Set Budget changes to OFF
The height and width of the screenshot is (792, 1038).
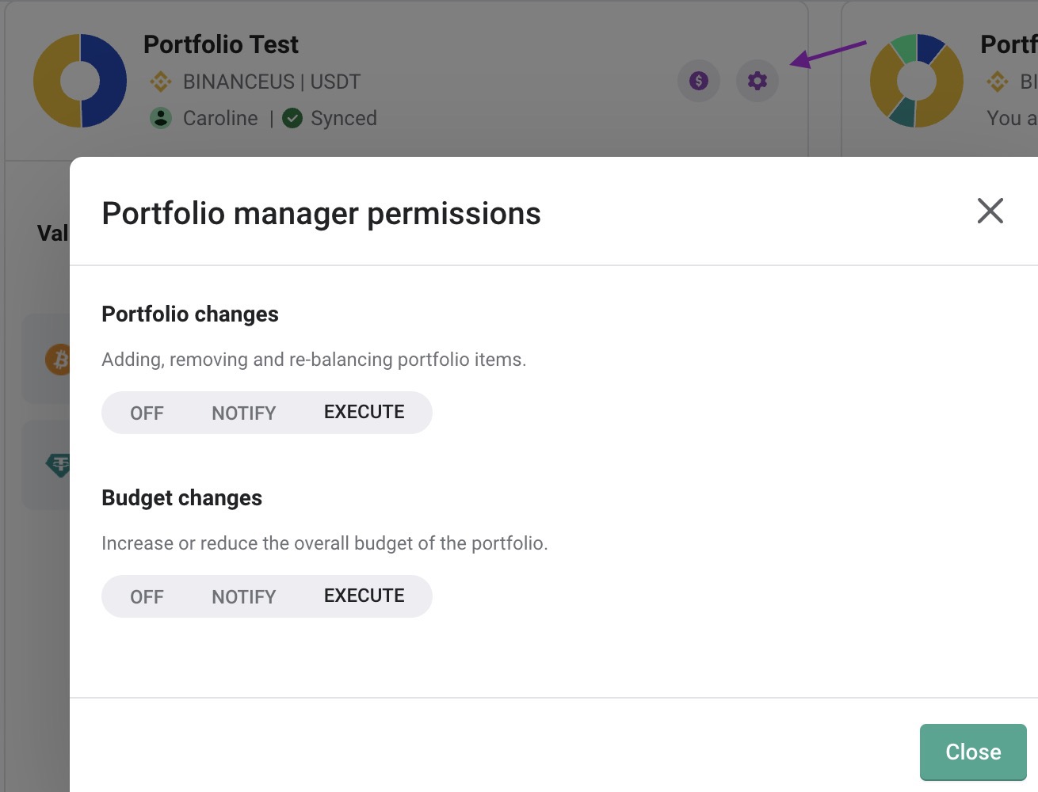[x=147, y=596]
